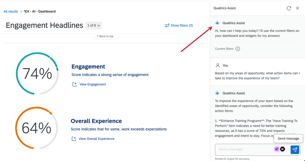The image size is (305, 161).
Task: Click the refresh conversation icon
Action: (x=289, y=8)
